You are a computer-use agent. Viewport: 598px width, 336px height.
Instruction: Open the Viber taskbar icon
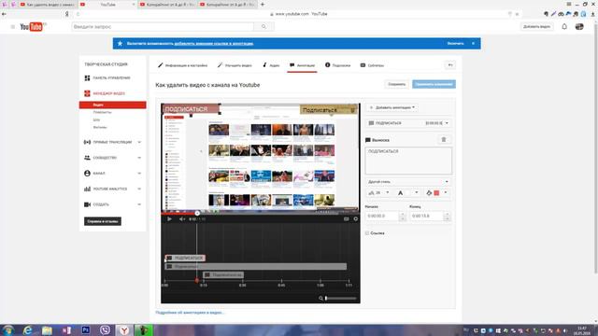point(105,329)
